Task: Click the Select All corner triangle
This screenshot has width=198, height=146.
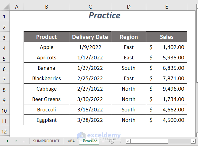Action: (5, 7)
